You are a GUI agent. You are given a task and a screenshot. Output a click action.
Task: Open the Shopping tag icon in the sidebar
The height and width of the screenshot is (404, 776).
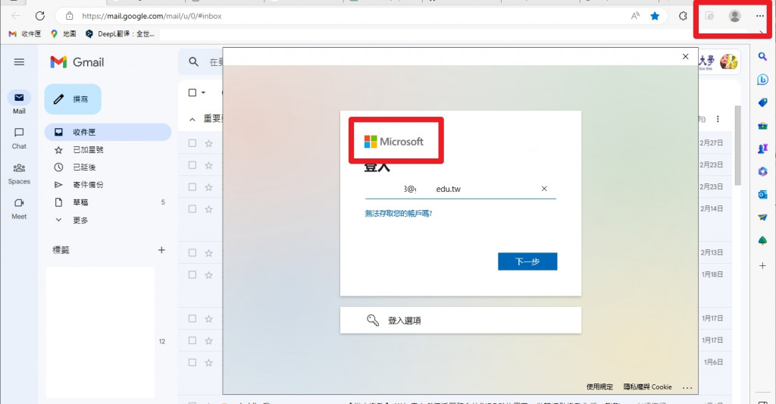762,102
